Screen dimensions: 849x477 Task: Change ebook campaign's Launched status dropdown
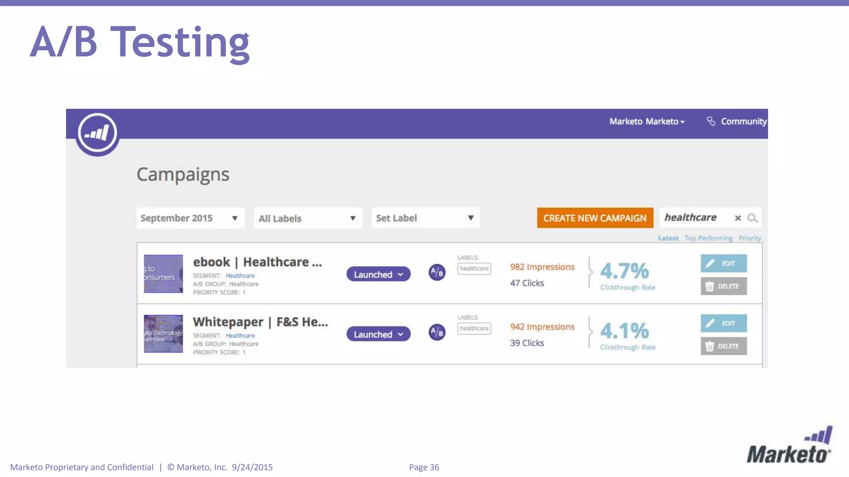[378, 274]
